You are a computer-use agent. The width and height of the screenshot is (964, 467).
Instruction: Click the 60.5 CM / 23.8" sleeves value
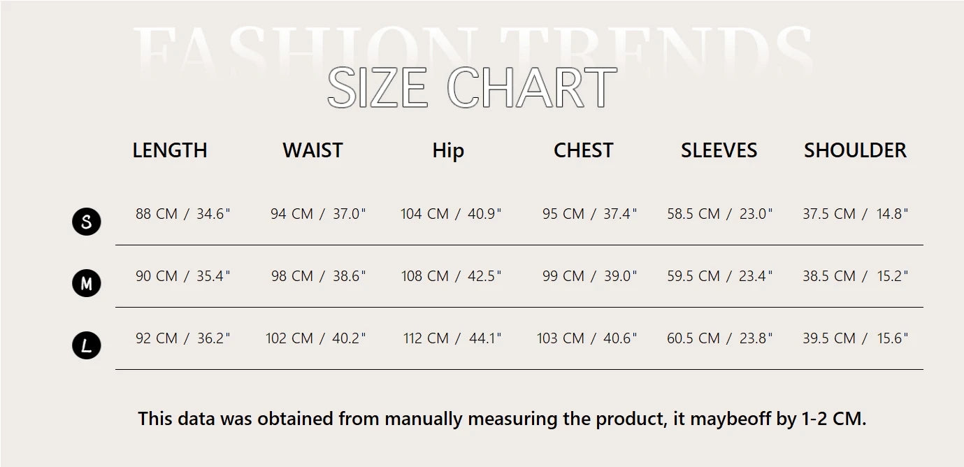[719, 338]
